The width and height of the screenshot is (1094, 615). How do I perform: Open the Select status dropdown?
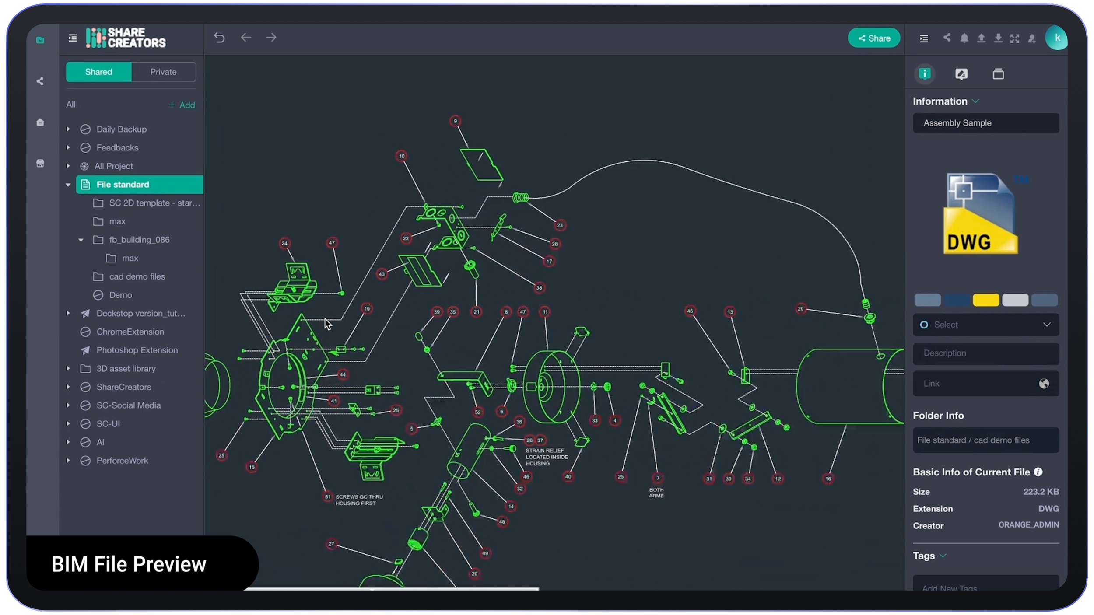985,325
